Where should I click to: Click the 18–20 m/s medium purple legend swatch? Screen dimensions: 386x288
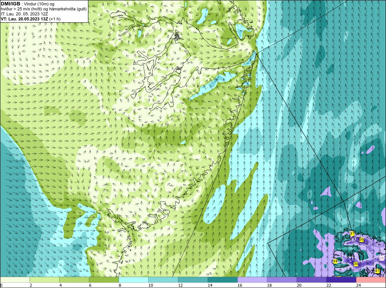click(x=282, y=280)
